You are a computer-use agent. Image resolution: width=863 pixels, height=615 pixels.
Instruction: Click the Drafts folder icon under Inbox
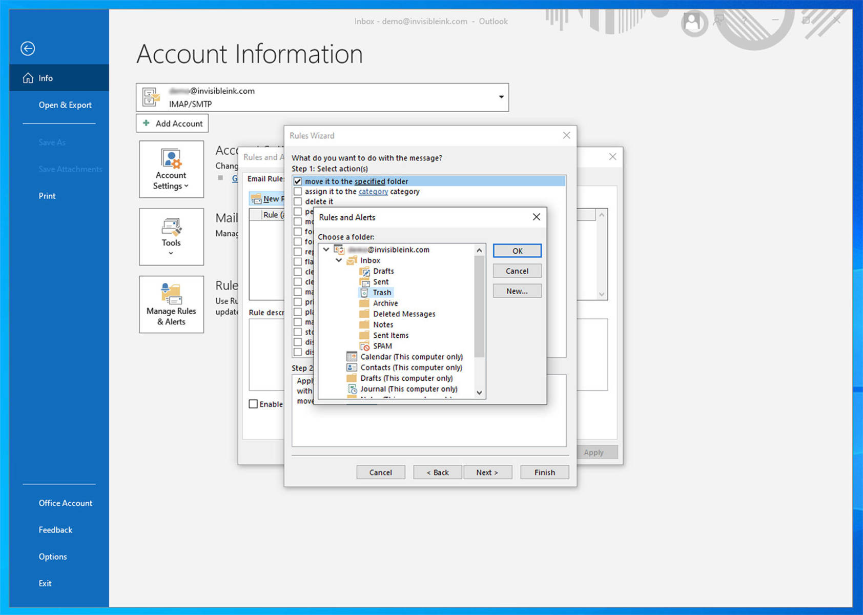[364, 271]
